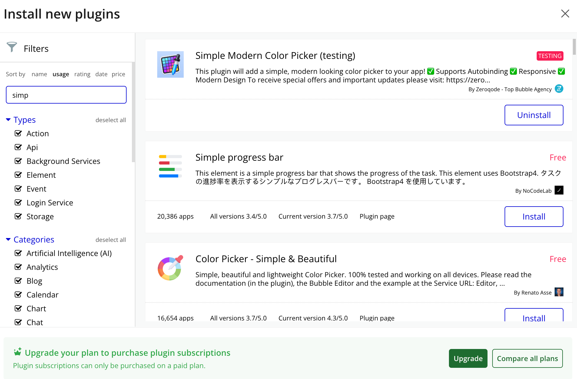Close the Install new plugins dialog
The height and width of the screenshot is (379, 577).
(x=565, y=14)
